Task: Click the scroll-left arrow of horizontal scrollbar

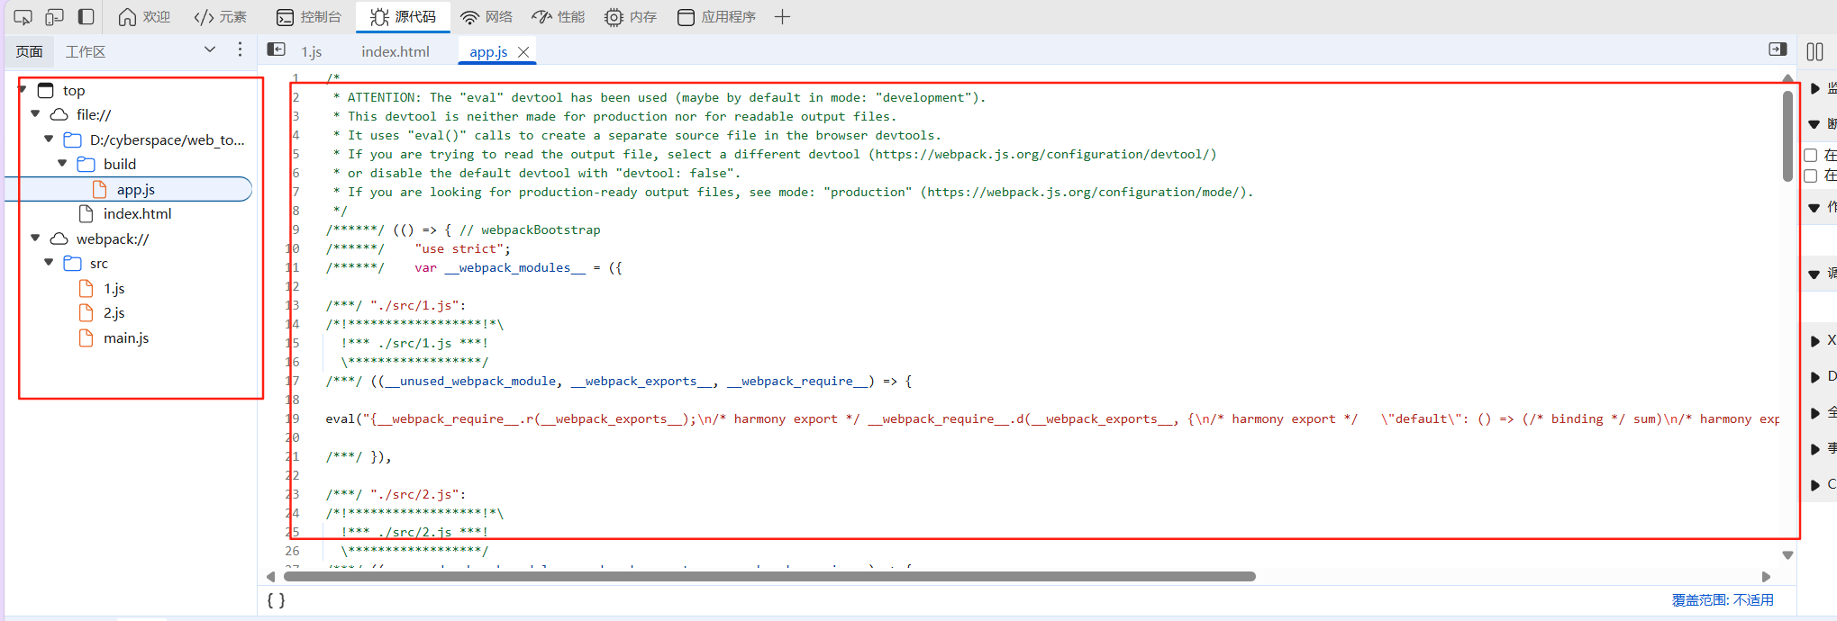Action: [270, 576]
